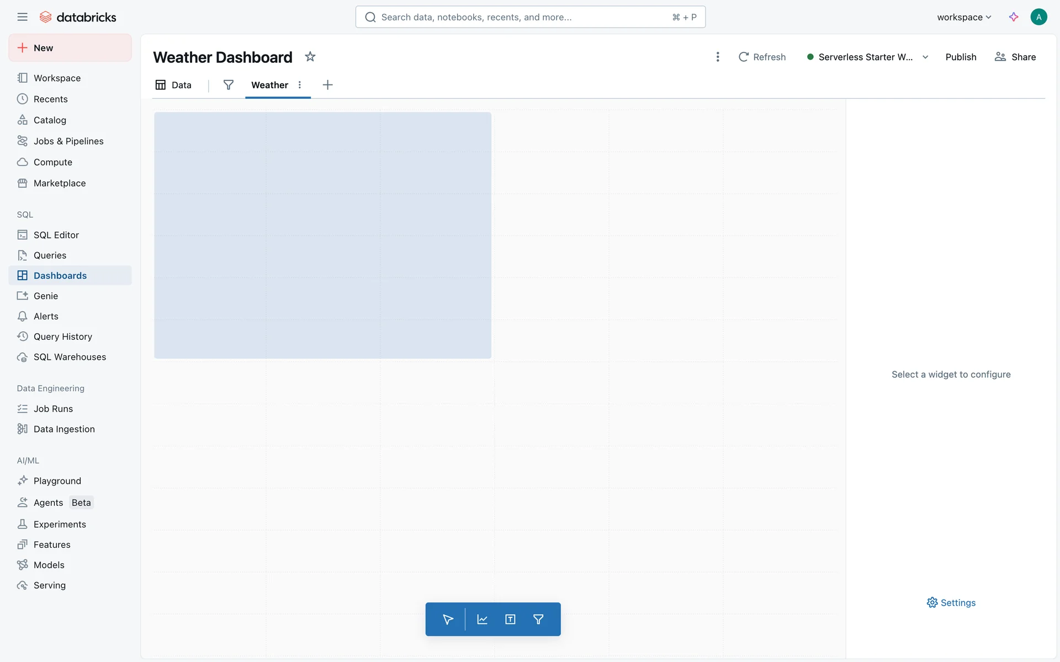Click the user avatar icon

[x=1038, y=17]
